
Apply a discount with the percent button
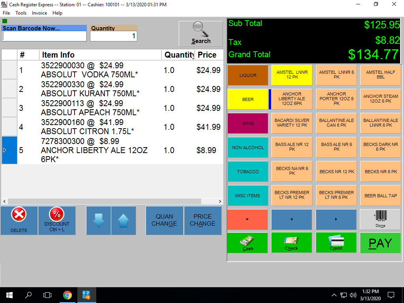click(57, 221)
